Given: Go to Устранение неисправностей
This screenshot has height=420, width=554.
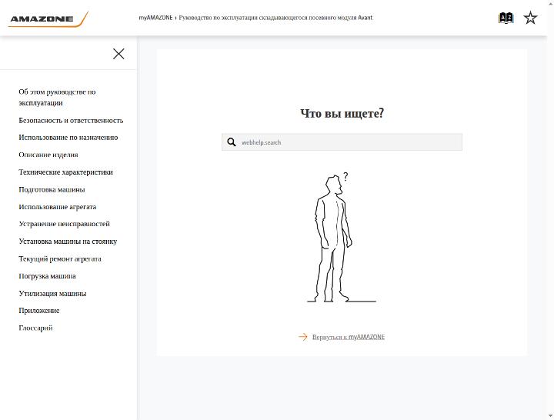Looking at the screenshot, I should 65,224.
